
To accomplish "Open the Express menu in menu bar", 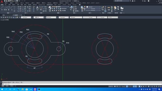I will click(72, 3).
